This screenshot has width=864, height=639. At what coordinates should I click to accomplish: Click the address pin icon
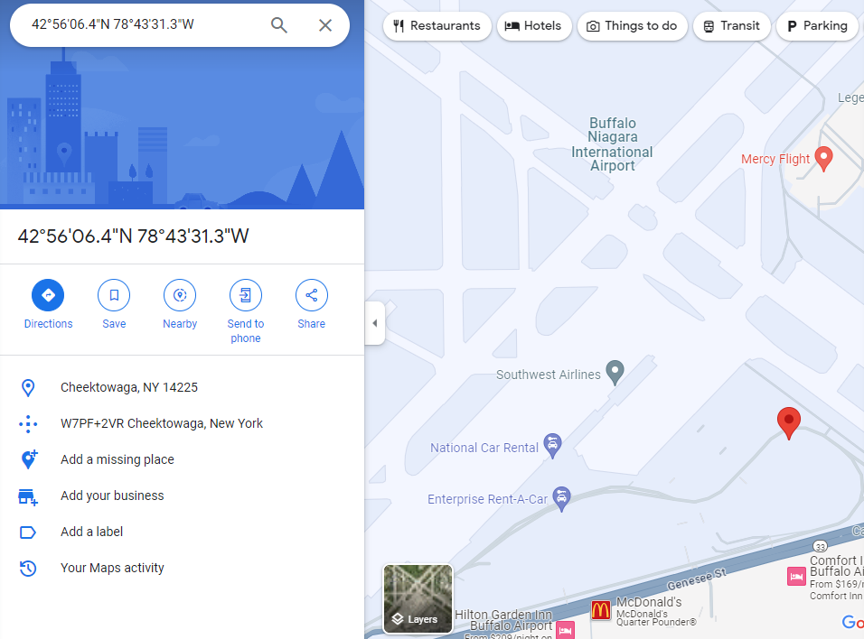[28, 387]
